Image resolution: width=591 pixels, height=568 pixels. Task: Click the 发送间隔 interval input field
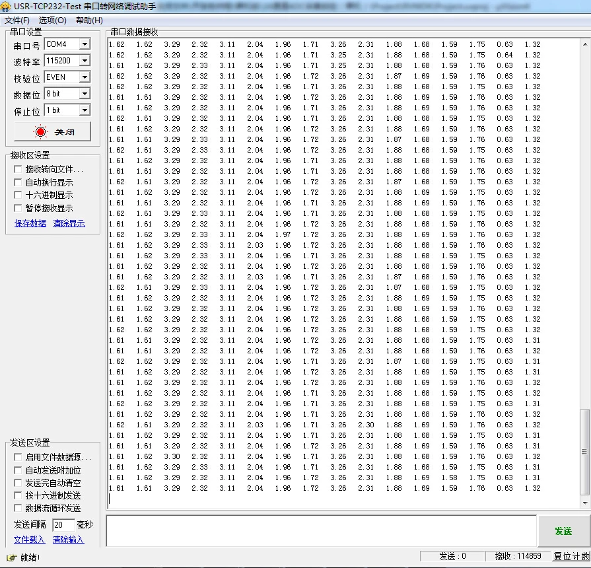[63, 524]
